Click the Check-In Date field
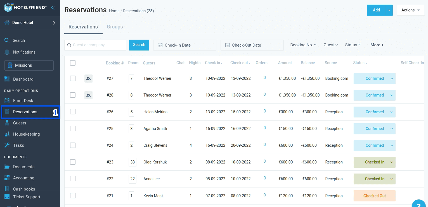The image size is (428, 207). (x=185, y=45)
